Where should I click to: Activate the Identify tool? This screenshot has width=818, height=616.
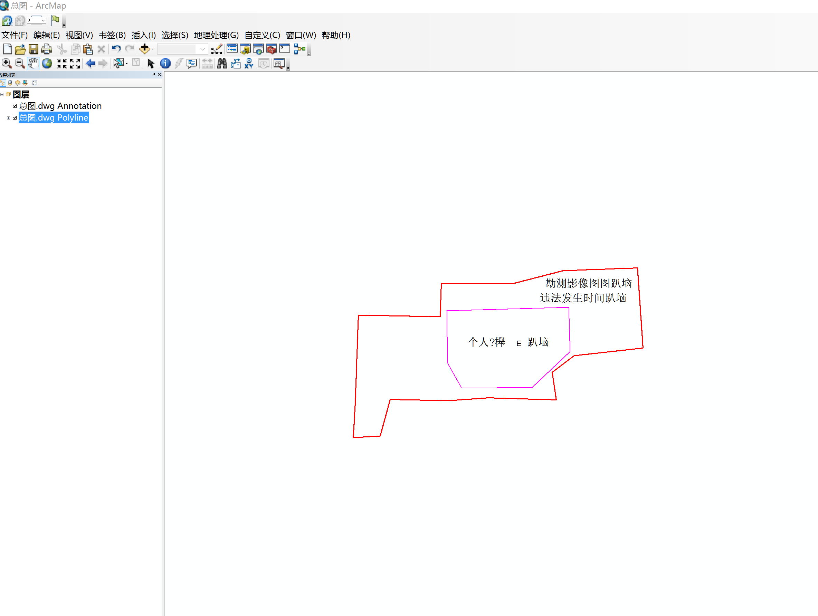point(165,64)
